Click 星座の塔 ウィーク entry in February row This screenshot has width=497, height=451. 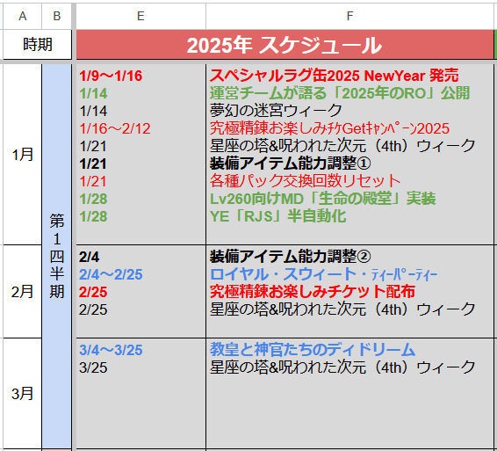point(342,309)
